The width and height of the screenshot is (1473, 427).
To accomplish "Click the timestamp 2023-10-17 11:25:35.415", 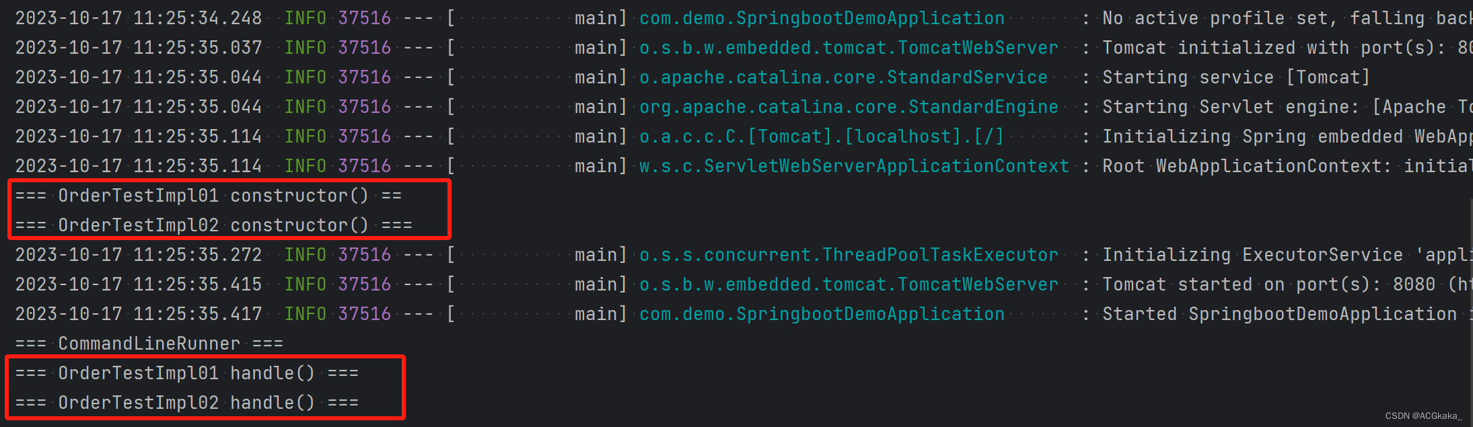I will [139, 285].
